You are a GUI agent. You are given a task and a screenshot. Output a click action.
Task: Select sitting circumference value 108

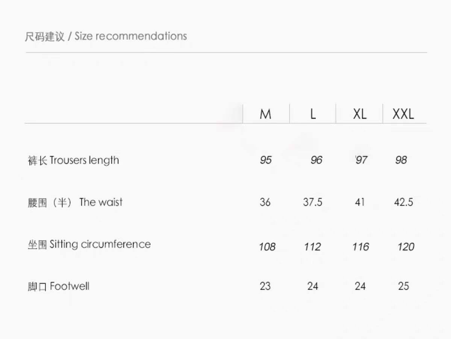click(267, 247)
